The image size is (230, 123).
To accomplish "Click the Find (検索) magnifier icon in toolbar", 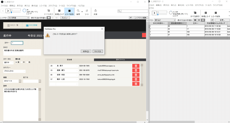I will pos(78,11).
